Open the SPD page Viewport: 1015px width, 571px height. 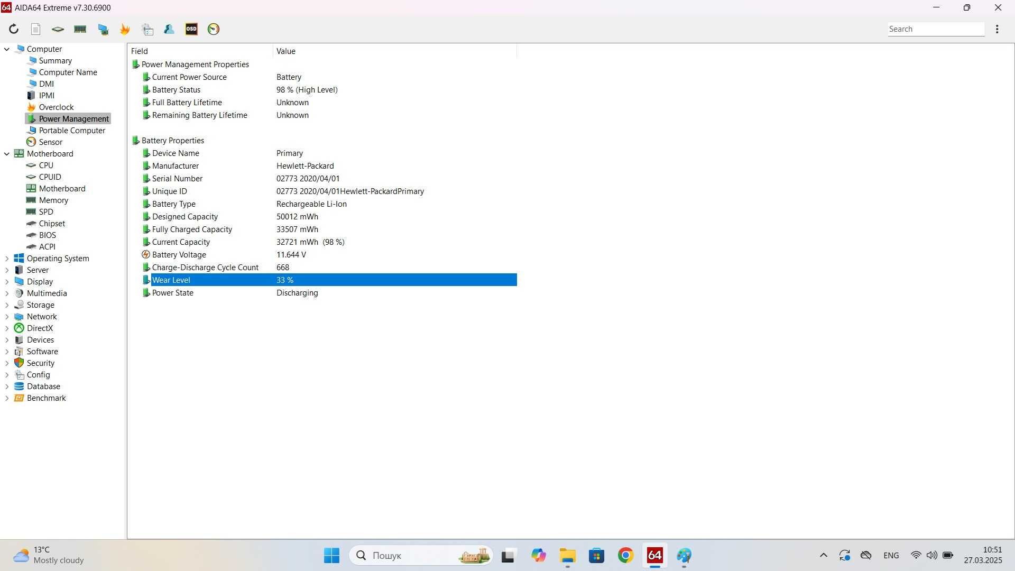(46, 212)
